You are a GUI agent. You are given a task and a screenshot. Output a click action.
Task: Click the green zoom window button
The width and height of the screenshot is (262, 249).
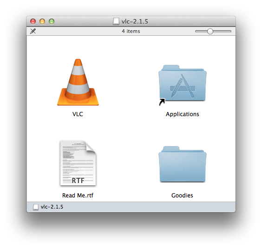click(52, 21)
